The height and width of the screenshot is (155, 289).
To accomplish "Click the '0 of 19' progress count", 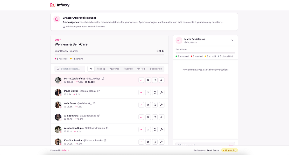I will point(160,51).
